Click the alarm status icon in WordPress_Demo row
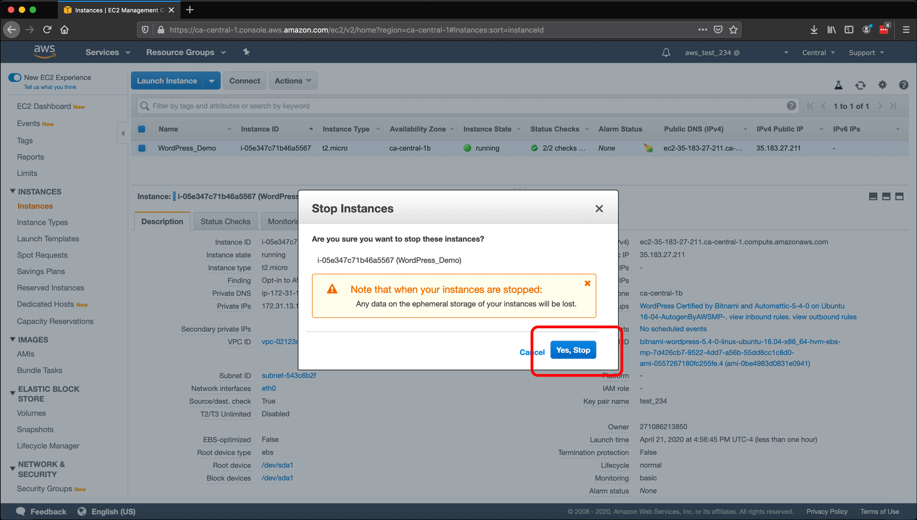Viewport: 917px width, 520px height. (648, 148)
